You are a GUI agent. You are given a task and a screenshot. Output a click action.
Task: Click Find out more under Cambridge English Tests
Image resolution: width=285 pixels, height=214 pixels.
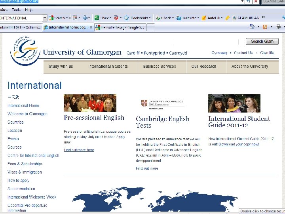tap(147, 168)
